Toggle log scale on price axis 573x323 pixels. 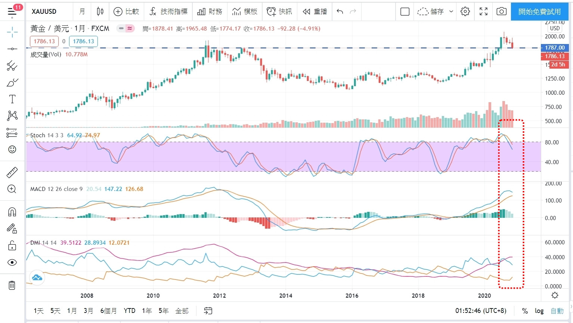click(x=539, y=311)
